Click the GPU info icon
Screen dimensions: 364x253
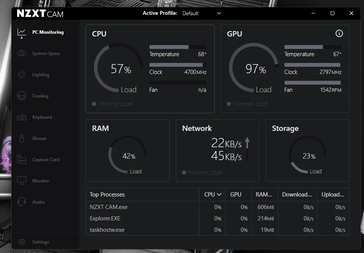[339, 33]
